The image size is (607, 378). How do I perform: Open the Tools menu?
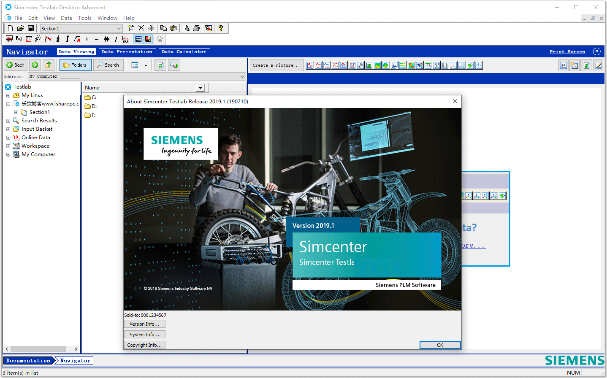coord(85,18)
